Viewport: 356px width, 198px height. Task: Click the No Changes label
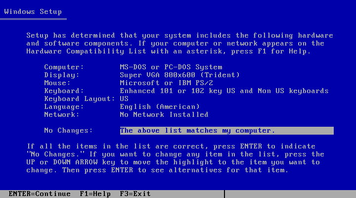[68, 131]
